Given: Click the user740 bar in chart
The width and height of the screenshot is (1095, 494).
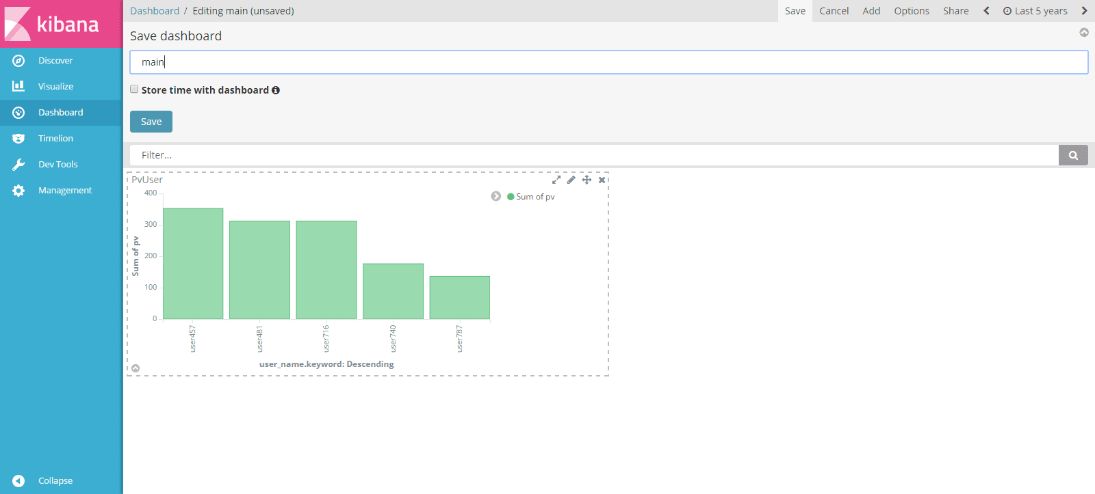Looking at the screenshot, I should pos(393,291).
